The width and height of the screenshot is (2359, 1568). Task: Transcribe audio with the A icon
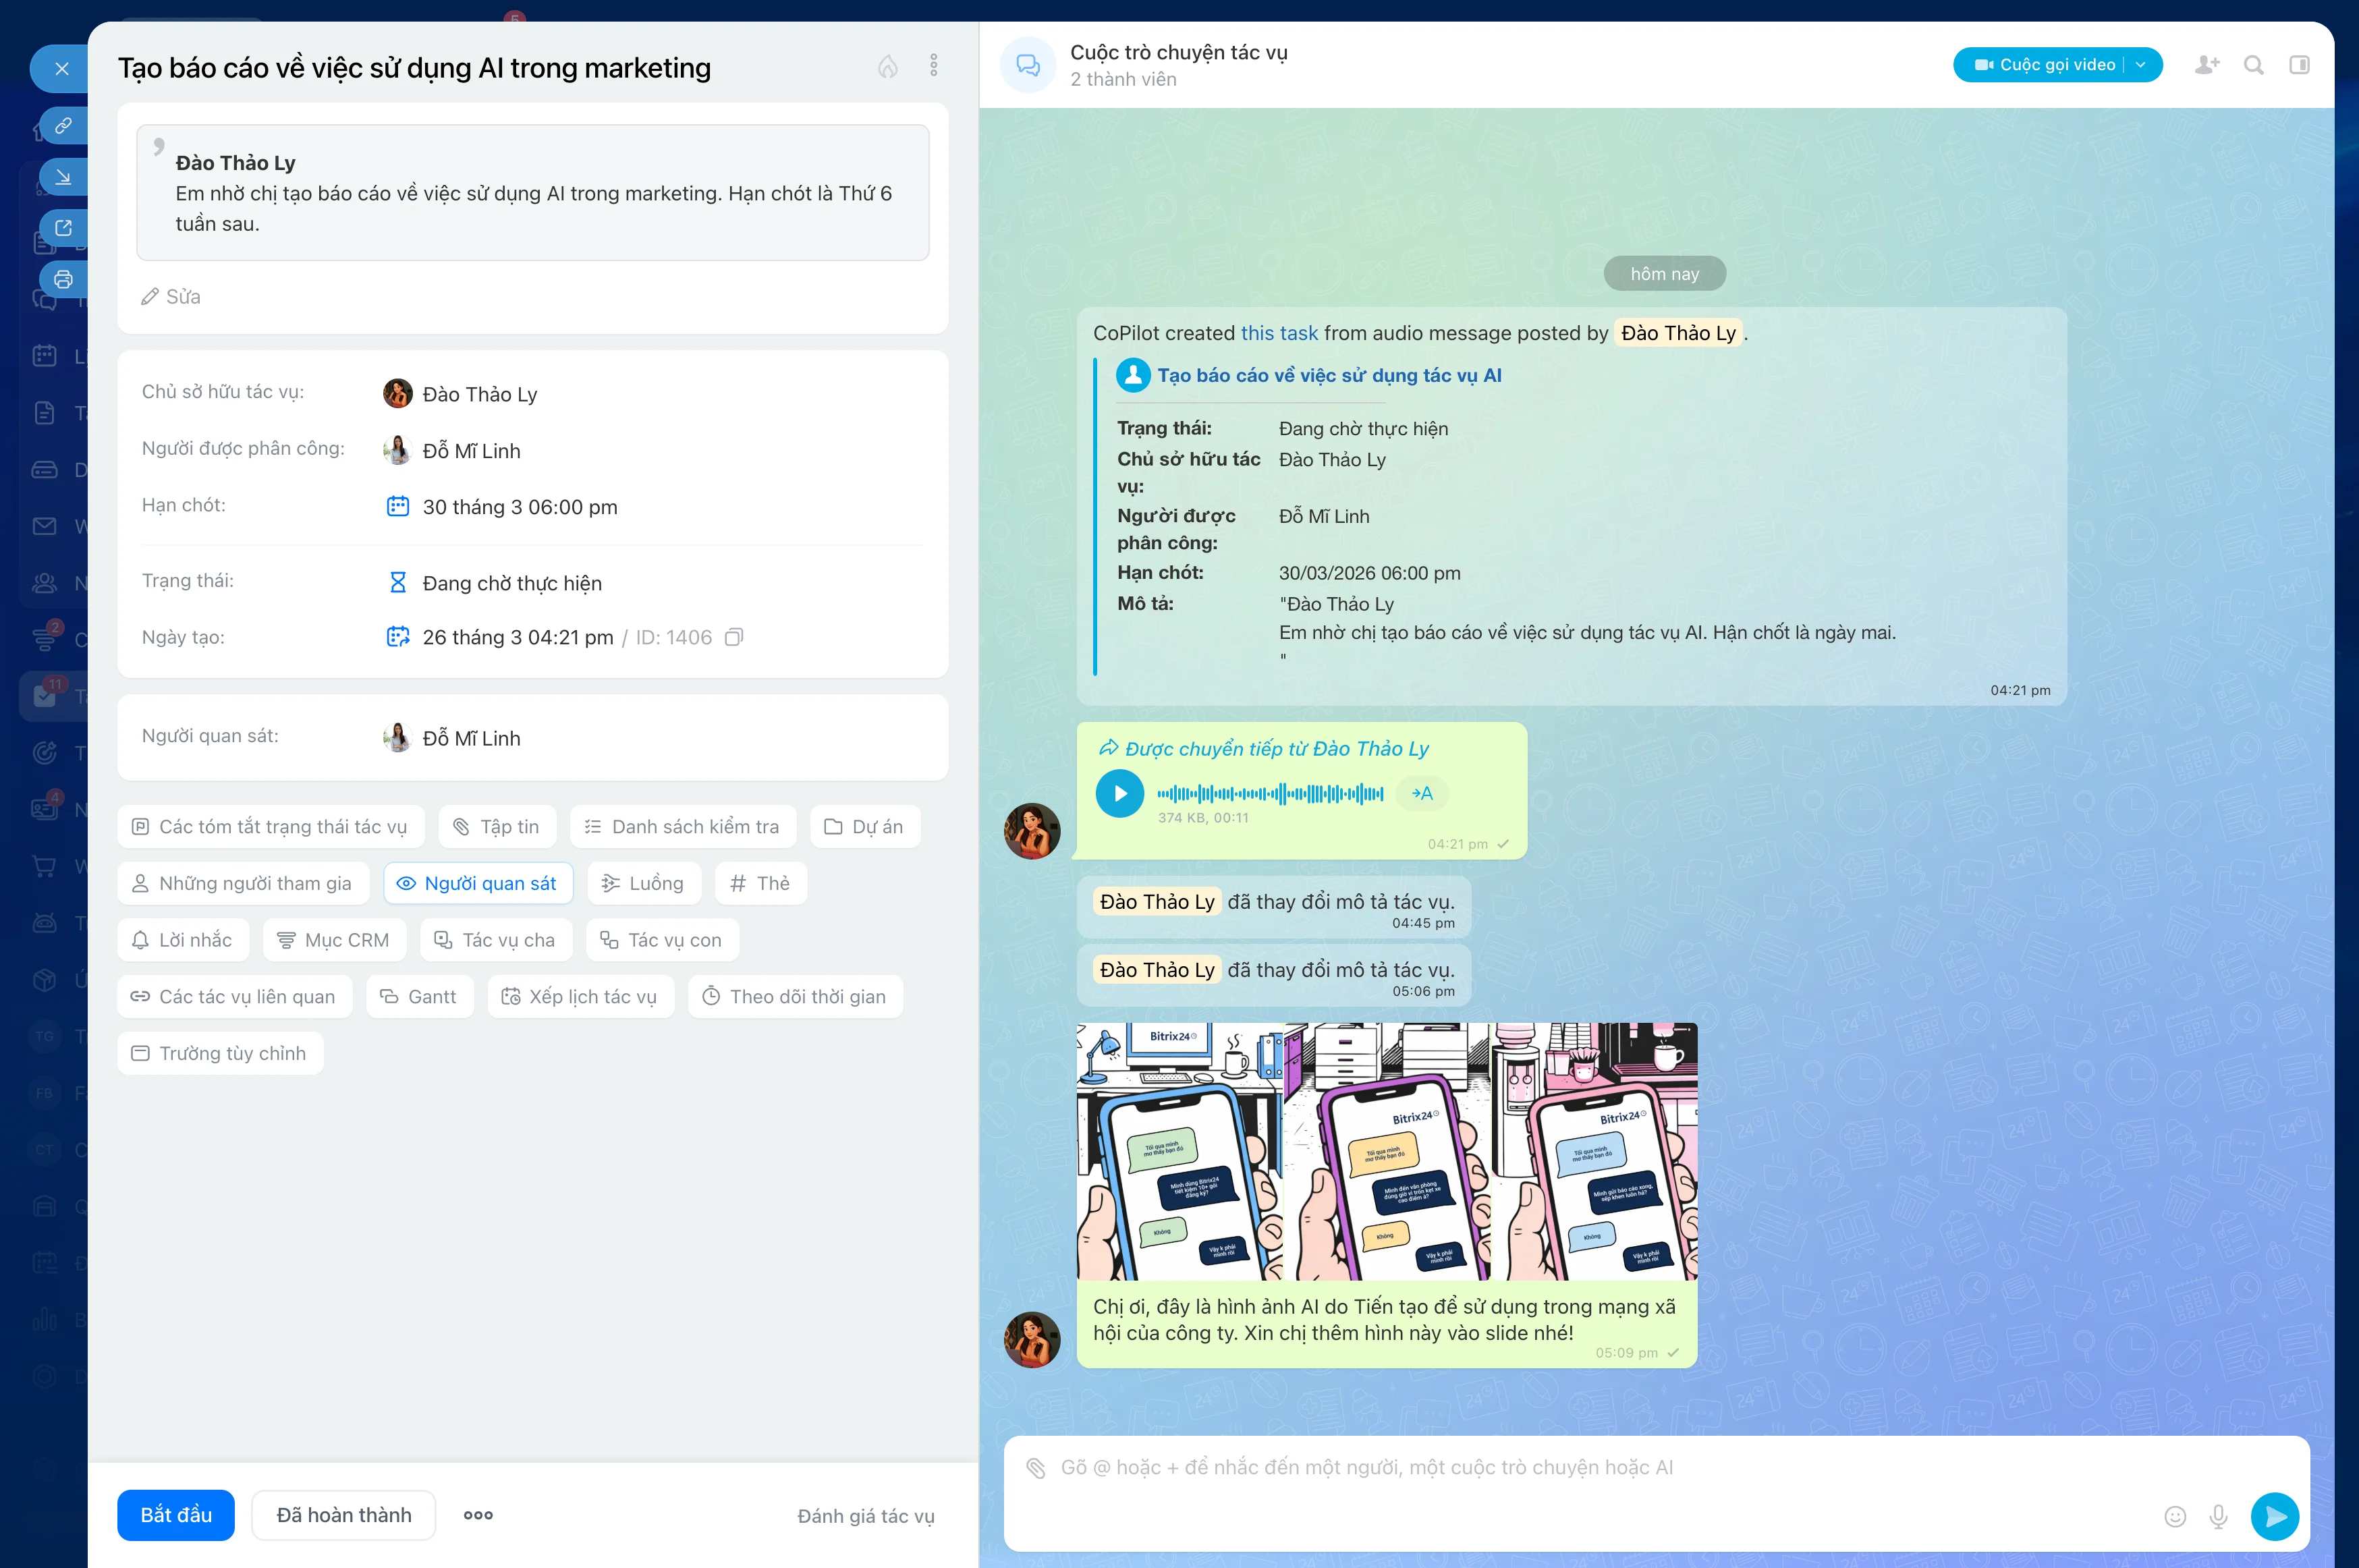(x=1422, y=794)
